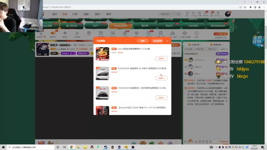Open the 鱼吧 menu item
The image size is (267, 150).
(x=108, y=14)
